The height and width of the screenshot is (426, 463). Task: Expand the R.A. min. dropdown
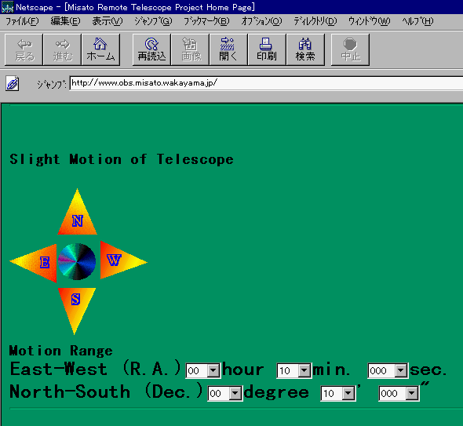(294, 370)
